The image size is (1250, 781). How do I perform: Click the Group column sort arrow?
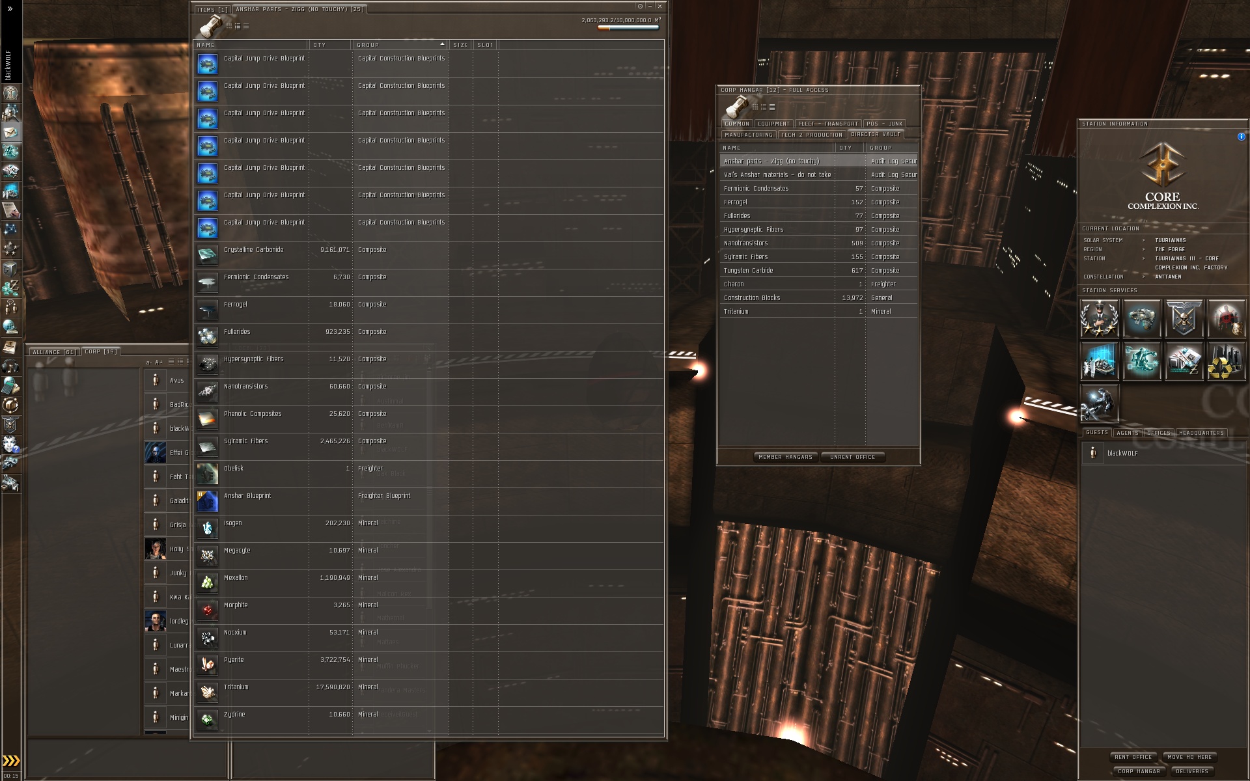tap(442, 45)
